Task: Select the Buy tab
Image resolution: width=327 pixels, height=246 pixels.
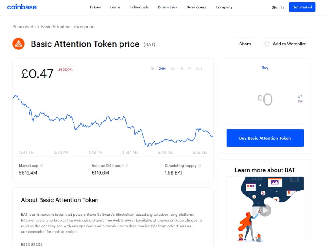Action: click(x=265, y=68)
